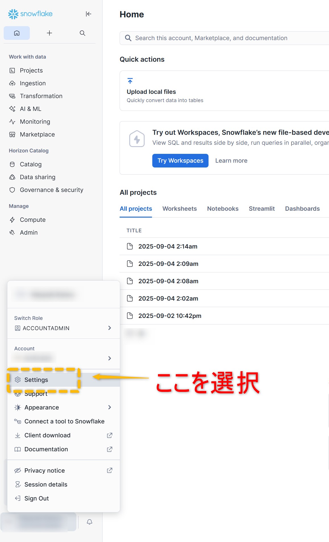This screenshot has height=542, width=329.
Task: Expand the Account submenu chevron
Action: 110,358
